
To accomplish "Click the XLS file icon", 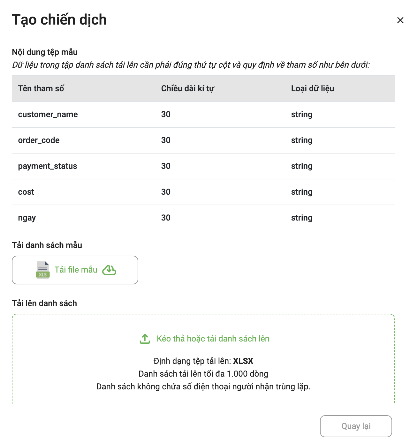I will (x=42, y=270).
